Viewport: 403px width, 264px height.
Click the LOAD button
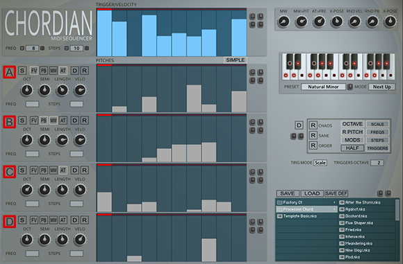coord(312,193)
